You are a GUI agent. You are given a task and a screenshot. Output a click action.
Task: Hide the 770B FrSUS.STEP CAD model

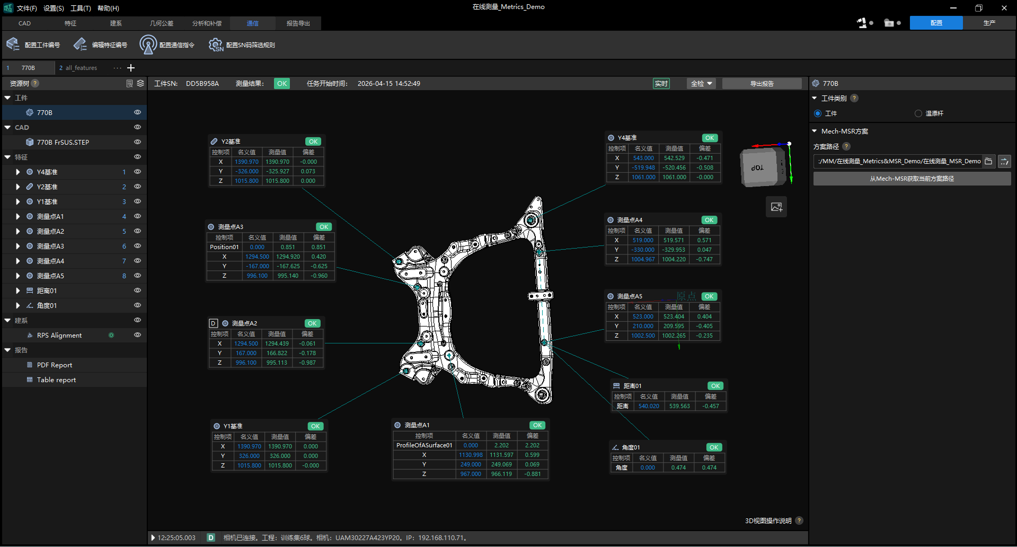coord(137,142)
